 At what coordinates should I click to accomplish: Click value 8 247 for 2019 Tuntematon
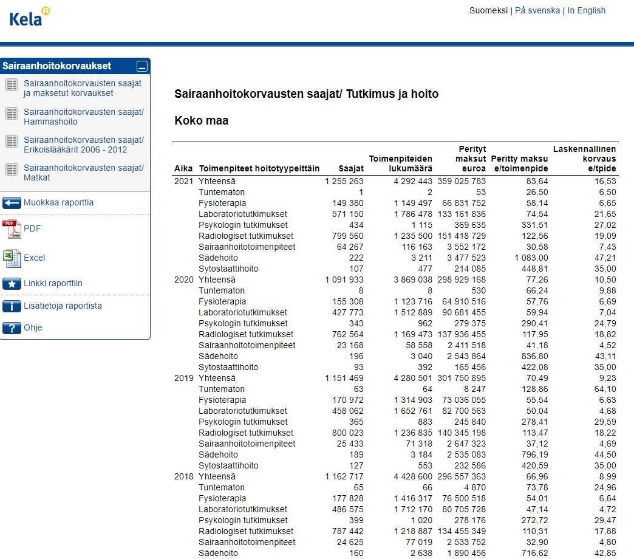pos(475,389)
